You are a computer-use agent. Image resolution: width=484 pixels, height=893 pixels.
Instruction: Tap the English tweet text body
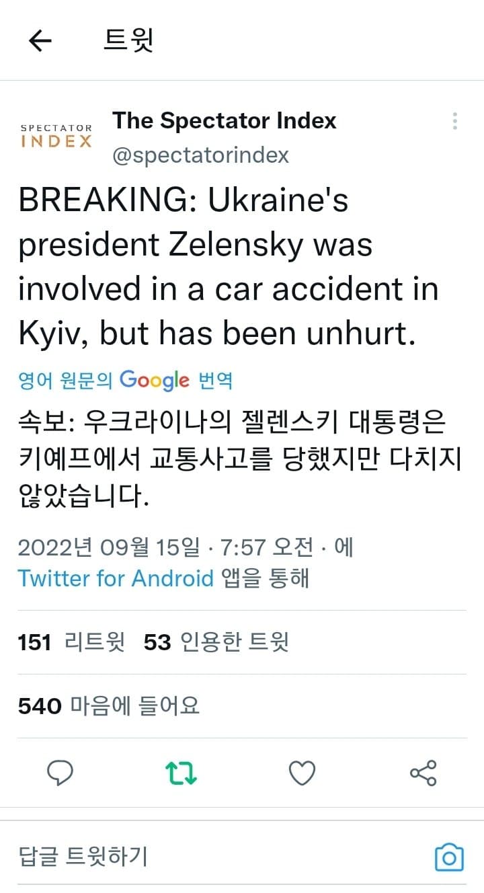229,266
